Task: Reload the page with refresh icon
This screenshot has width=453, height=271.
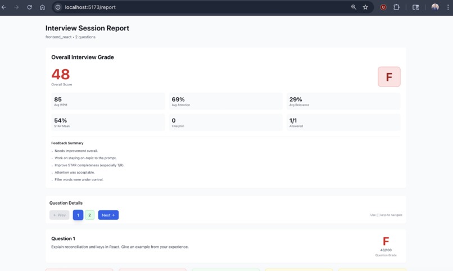Action: [x=29, y=7]
